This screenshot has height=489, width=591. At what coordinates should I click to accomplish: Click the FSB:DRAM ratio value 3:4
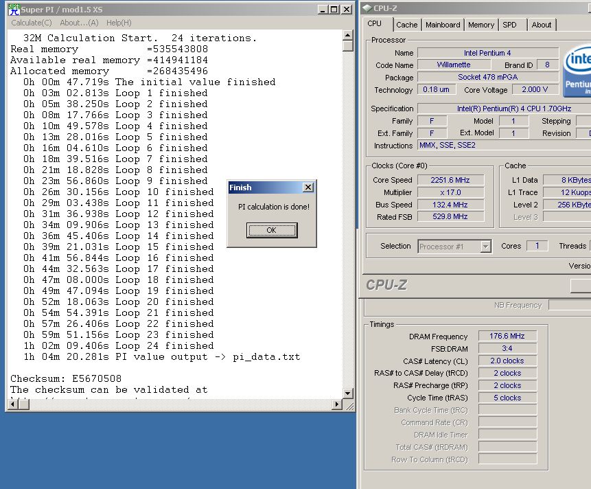(x=507, y=348)
